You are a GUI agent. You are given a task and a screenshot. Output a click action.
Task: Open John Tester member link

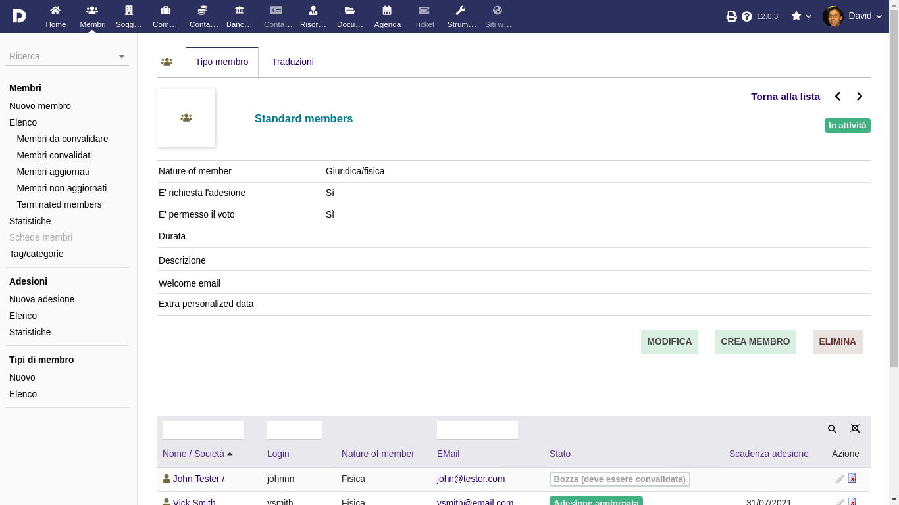[199, 479]
